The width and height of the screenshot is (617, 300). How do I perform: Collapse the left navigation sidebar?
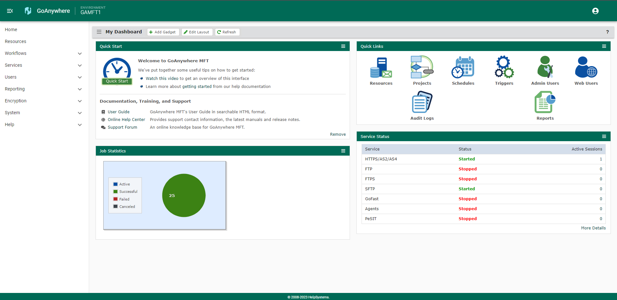click(x=10, y=11)
